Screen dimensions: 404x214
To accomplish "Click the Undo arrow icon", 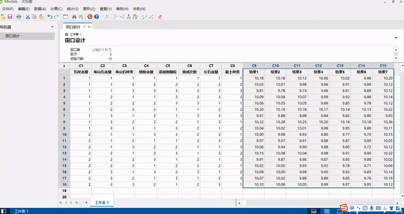I will pyautogui.click(x=50, y=17).
